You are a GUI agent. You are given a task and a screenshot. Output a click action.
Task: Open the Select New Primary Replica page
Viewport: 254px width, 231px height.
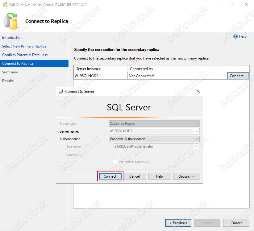click(x=24, y=46)
